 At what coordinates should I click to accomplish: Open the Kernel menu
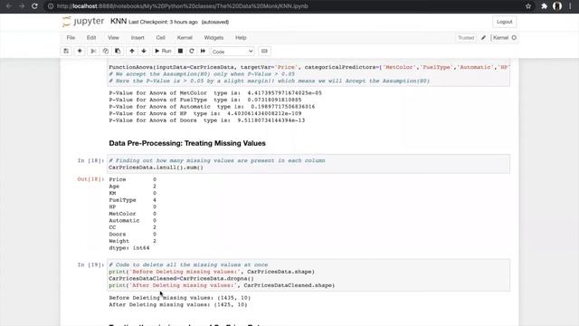tap(185, 38)
